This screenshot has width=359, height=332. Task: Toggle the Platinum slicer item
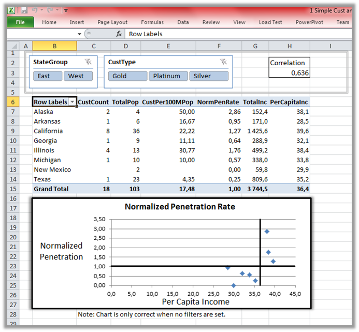click(x=167, y=76)
